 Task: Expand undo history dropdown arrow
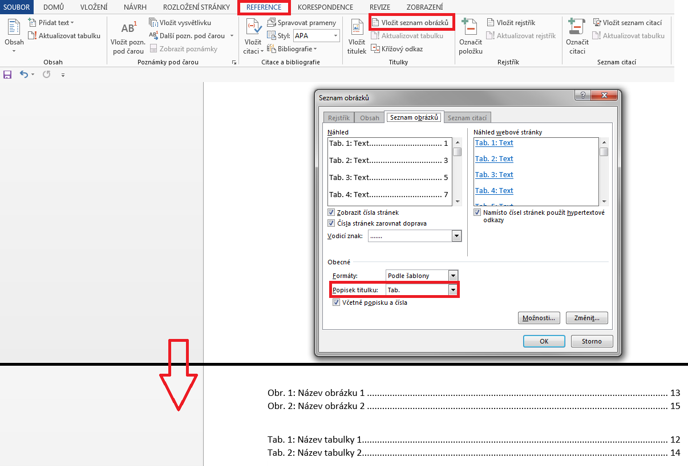point(33,75)
